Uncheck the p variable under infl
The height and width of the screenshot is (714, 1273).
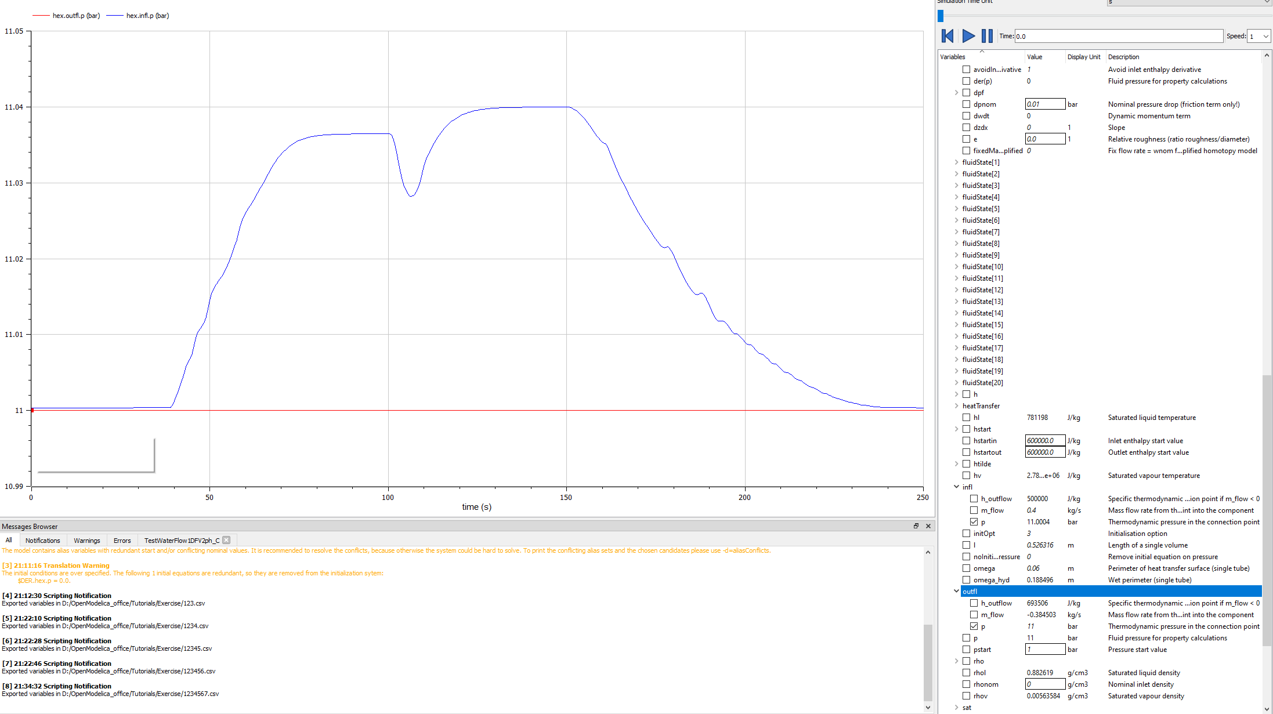pos(974,521)
